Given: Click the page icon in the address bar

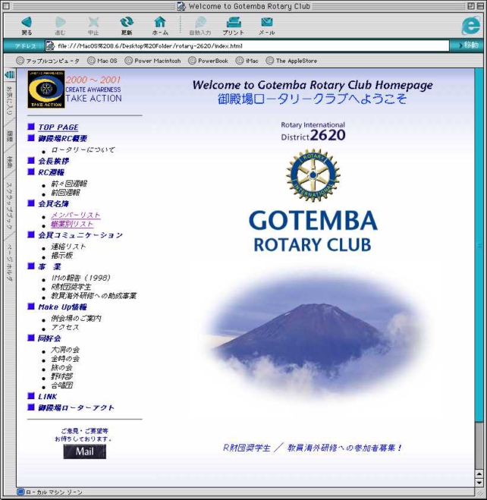Looking at the screenshot, I should (50, 46).
